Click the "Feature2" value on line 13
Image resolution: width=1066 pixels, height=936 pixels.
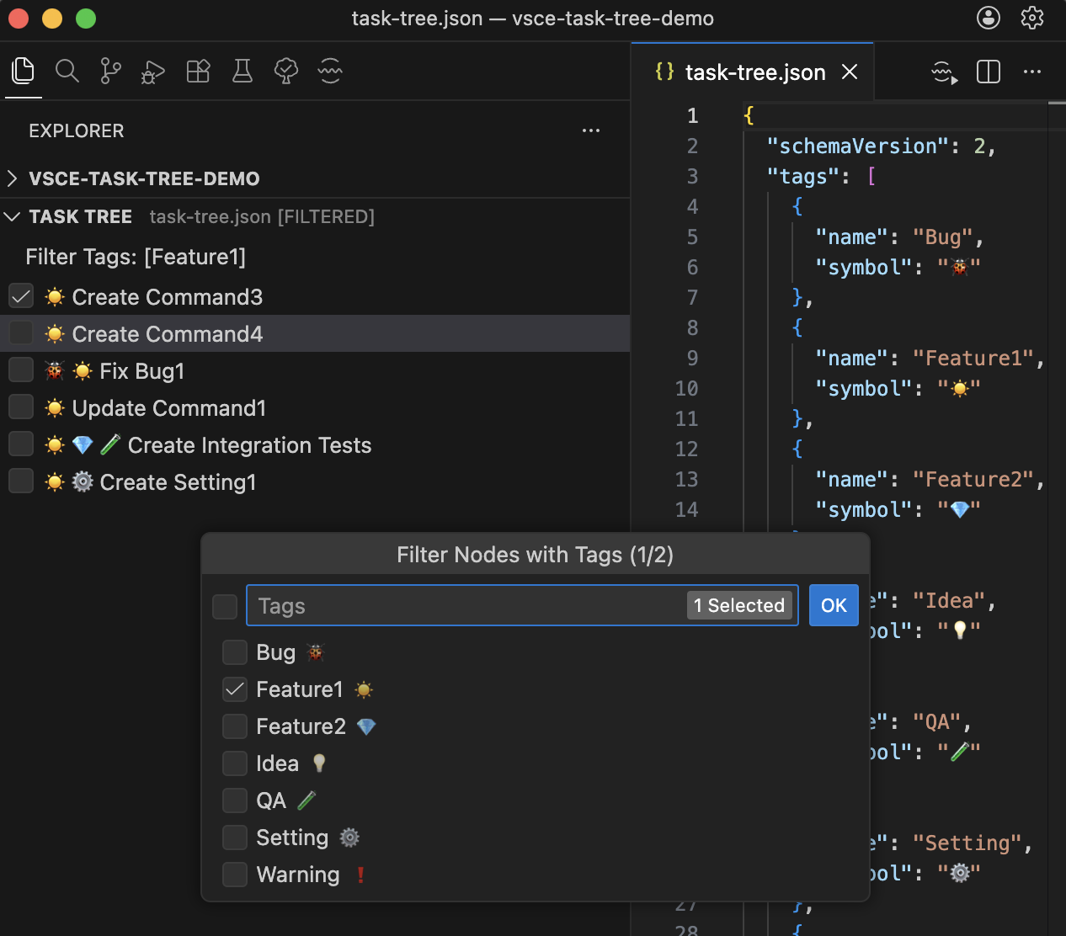tap(973, 479)
